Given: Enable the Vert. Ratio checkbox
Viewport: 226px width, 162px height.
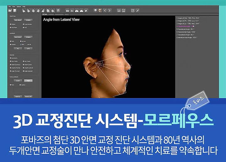Looking at the screenshot, I should (x=24, y=61).
